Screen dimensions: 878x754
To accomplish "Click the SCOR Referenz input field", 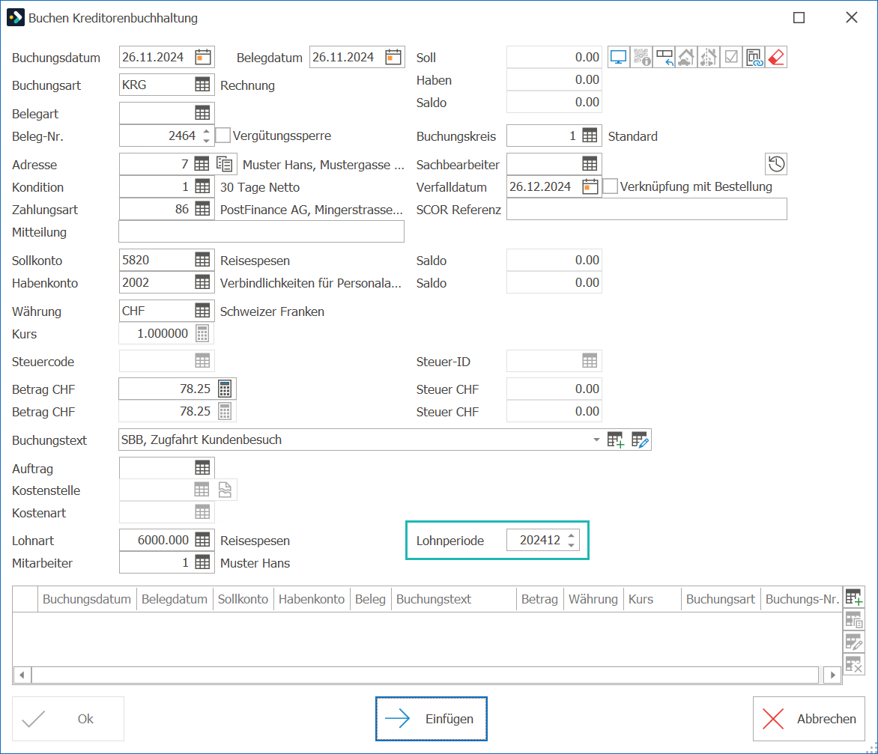I will click(647, 210).
